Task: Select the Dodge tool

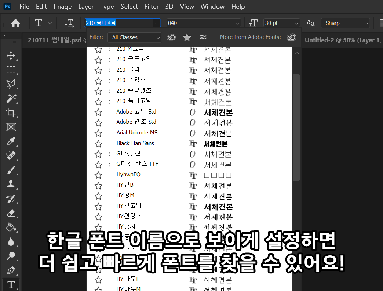Action: tap(11, 256)
